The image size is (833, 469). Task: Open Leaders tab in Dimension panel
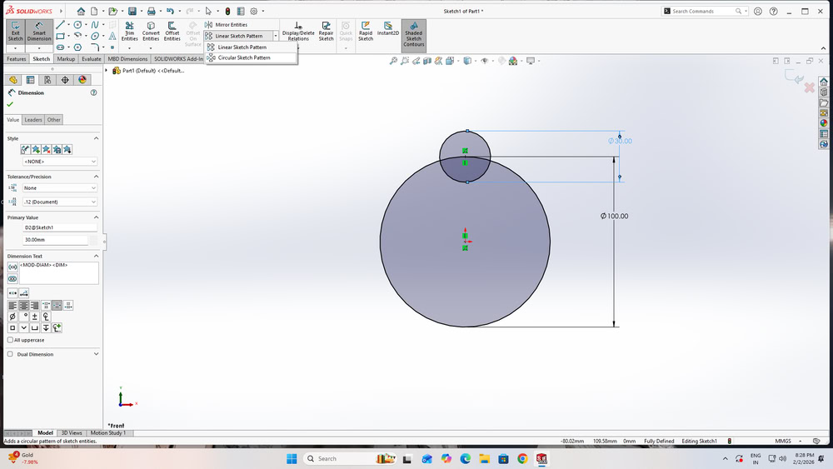[33, 119]
